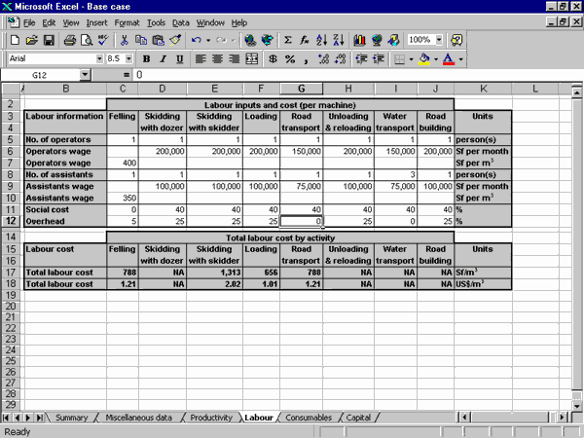
Task: Click the Save icon in toolbar
Action: (x=50, y=40)
